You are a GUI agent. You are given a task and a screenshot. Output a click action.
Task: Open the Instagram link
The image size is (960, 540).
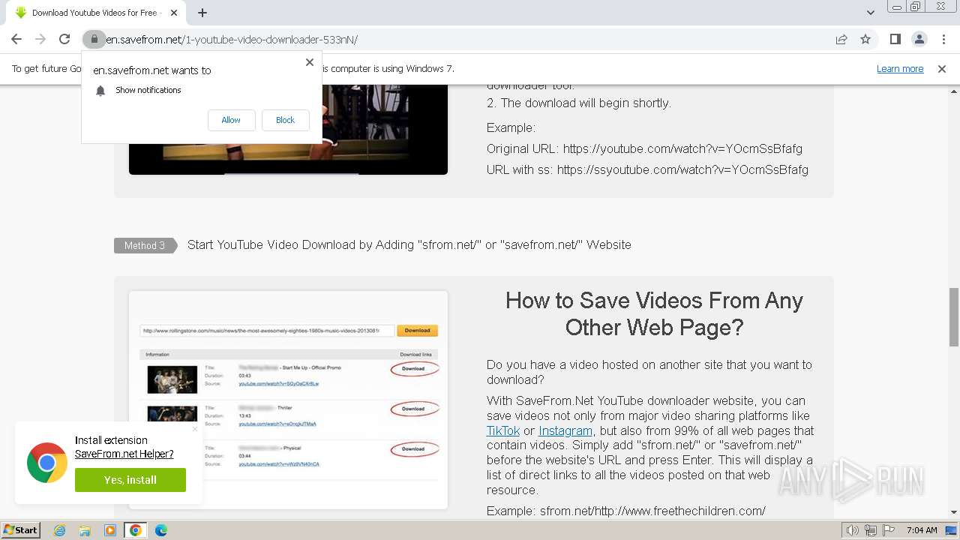click(x=565, y=430)
